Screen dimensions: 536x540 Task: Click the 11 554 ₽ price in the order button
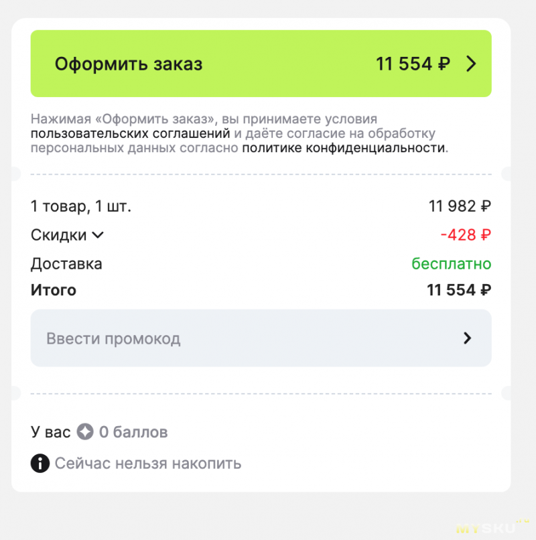(413, 64)
